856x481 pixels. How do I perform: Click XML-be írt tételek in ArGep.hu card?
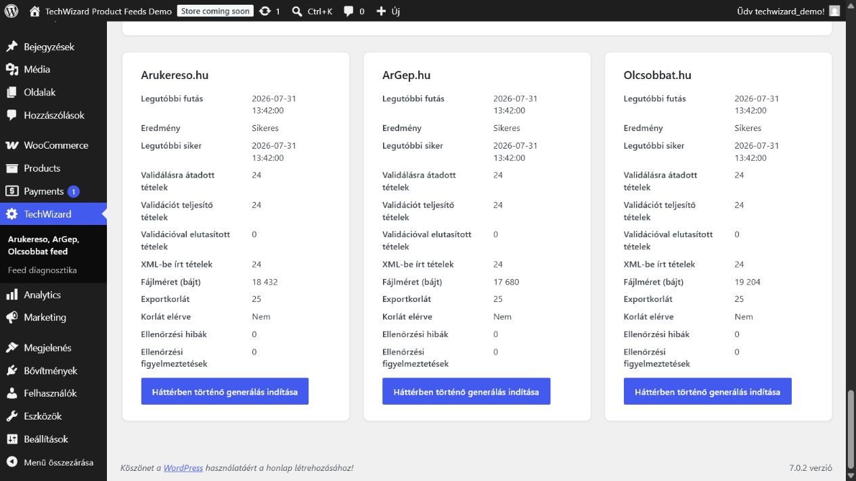point(418,264)
